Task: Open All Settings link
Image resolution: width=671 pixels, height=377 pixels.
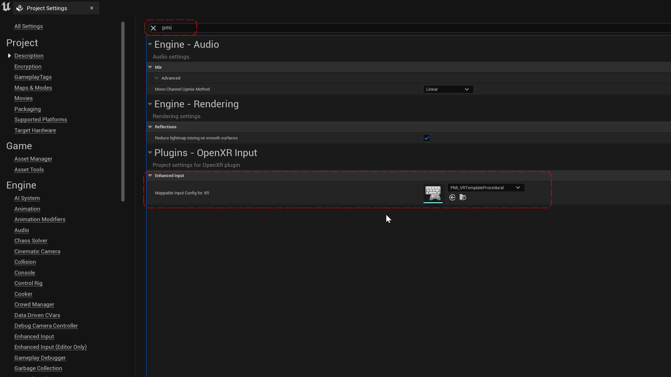Action: click(29, 26)
